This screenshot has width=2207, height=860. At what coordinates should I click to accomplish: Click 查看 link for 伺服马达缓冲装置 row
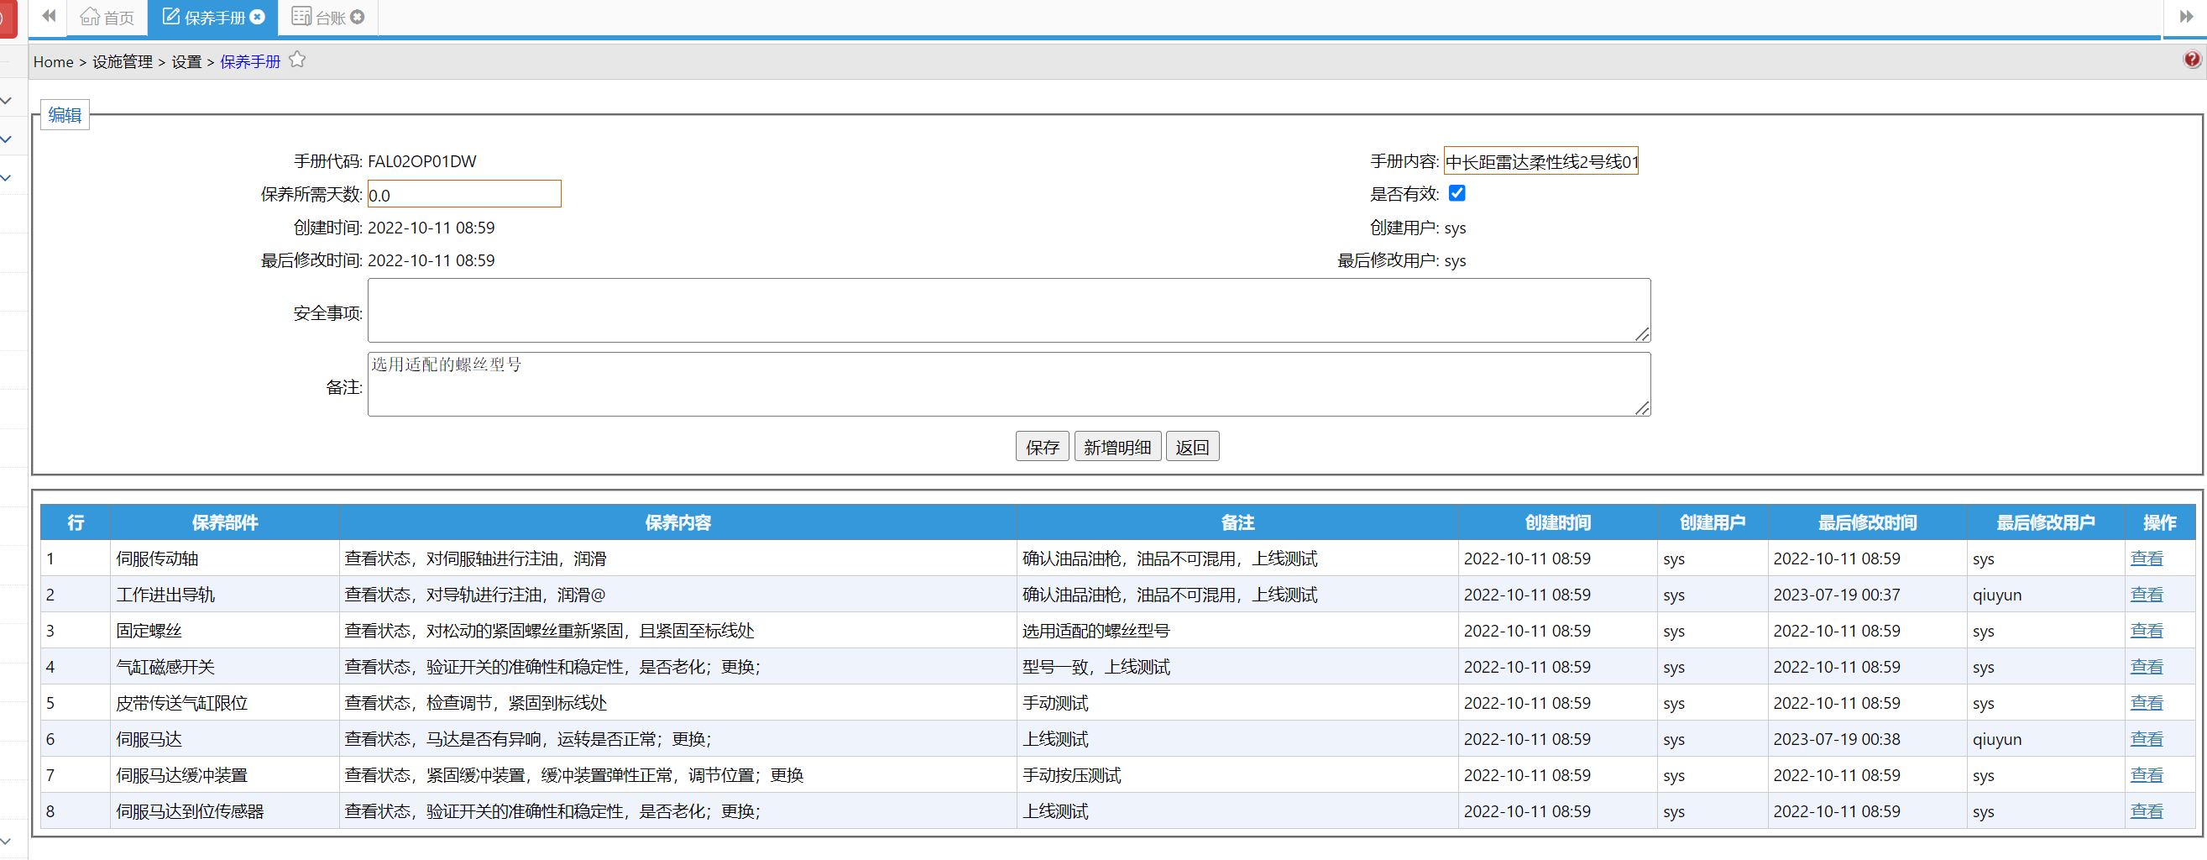pyautogui.click(x=2147, y=774)
